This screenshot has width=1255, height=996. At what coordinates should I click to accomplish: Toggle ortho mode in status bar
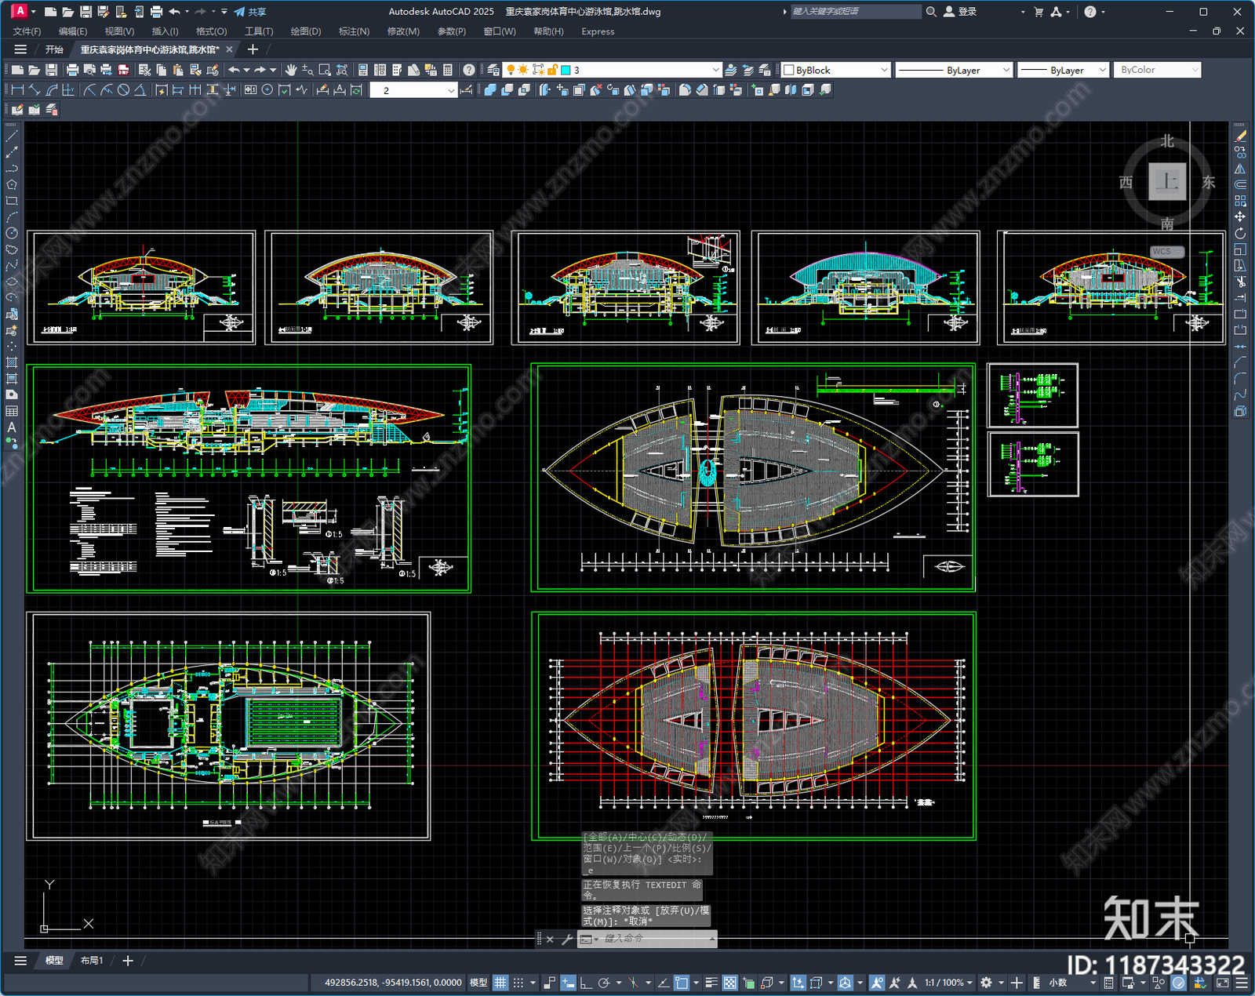[x=586, y=983]
